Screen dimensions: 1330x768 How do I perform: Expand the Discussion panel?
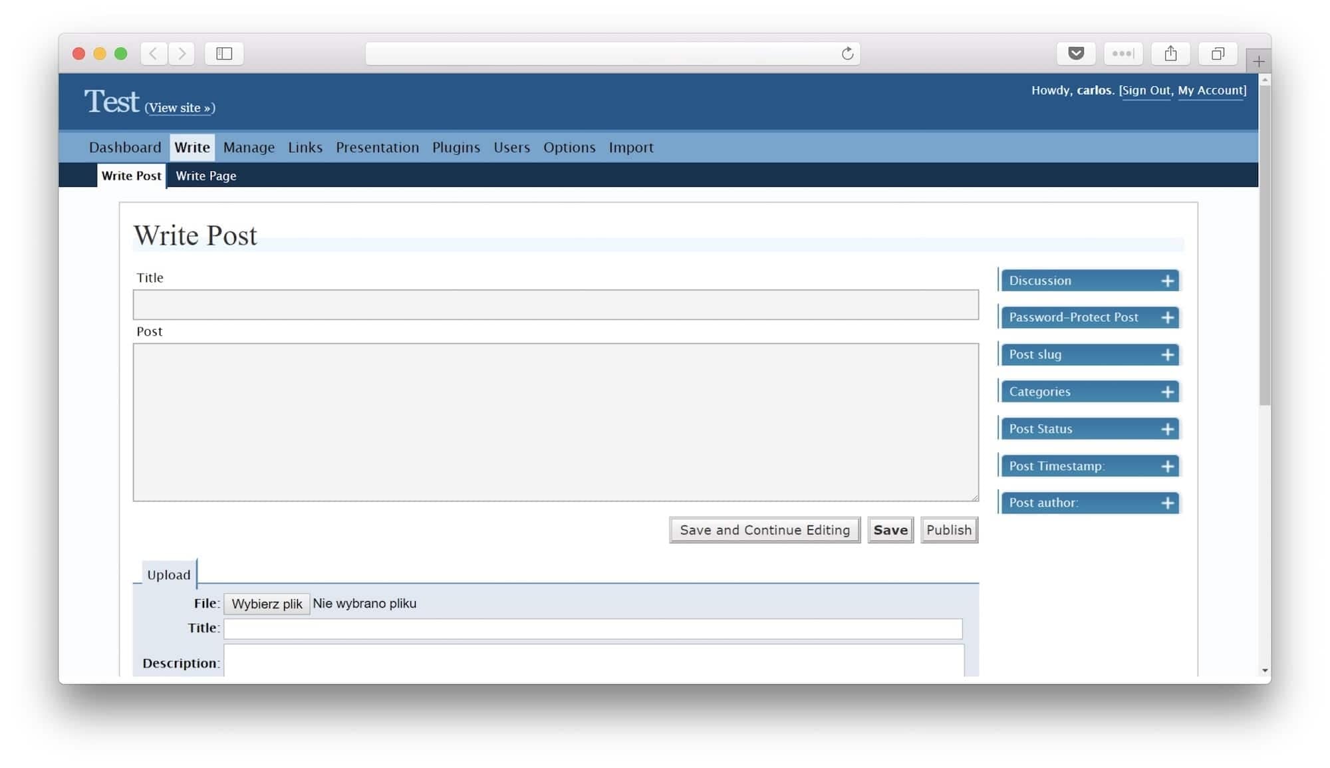point(1167,281)
